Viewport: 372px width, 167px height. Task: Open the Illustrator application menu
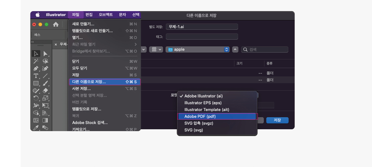click(56, 15)
